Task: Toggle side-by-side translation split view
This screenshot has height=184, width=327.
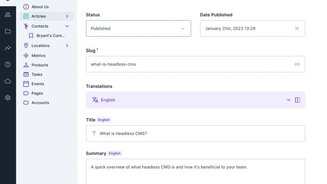Action: tap(298, 100)
